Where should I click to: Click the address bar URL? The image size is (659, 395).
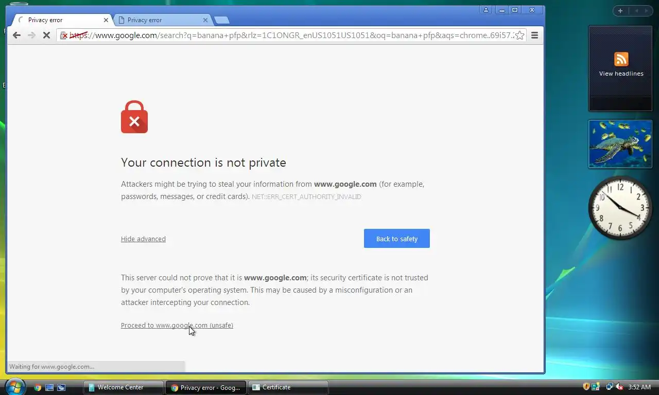[291, 35]
